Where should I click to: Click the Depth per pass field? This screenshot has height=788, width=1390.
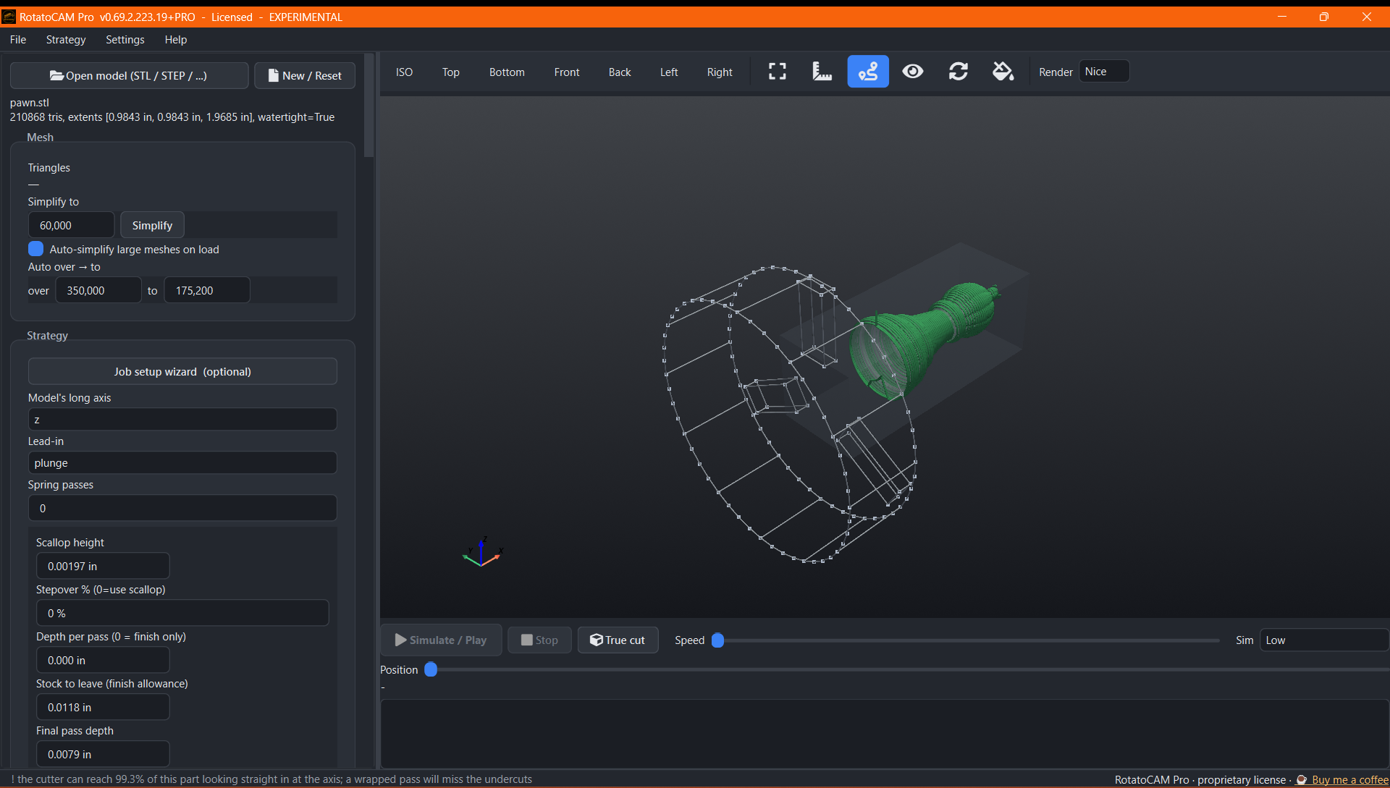(x=103, y=660)
